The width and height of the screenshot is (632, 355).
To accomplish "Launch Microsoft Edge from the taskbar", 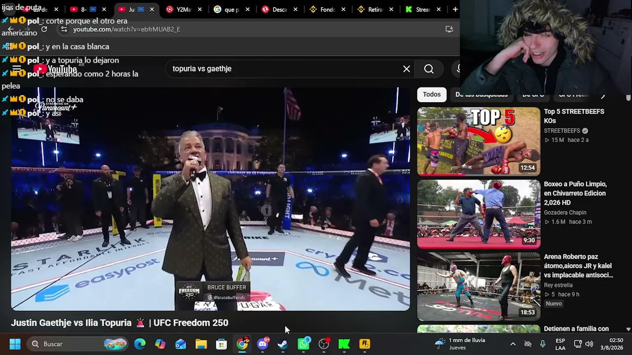I will (140, 344).
